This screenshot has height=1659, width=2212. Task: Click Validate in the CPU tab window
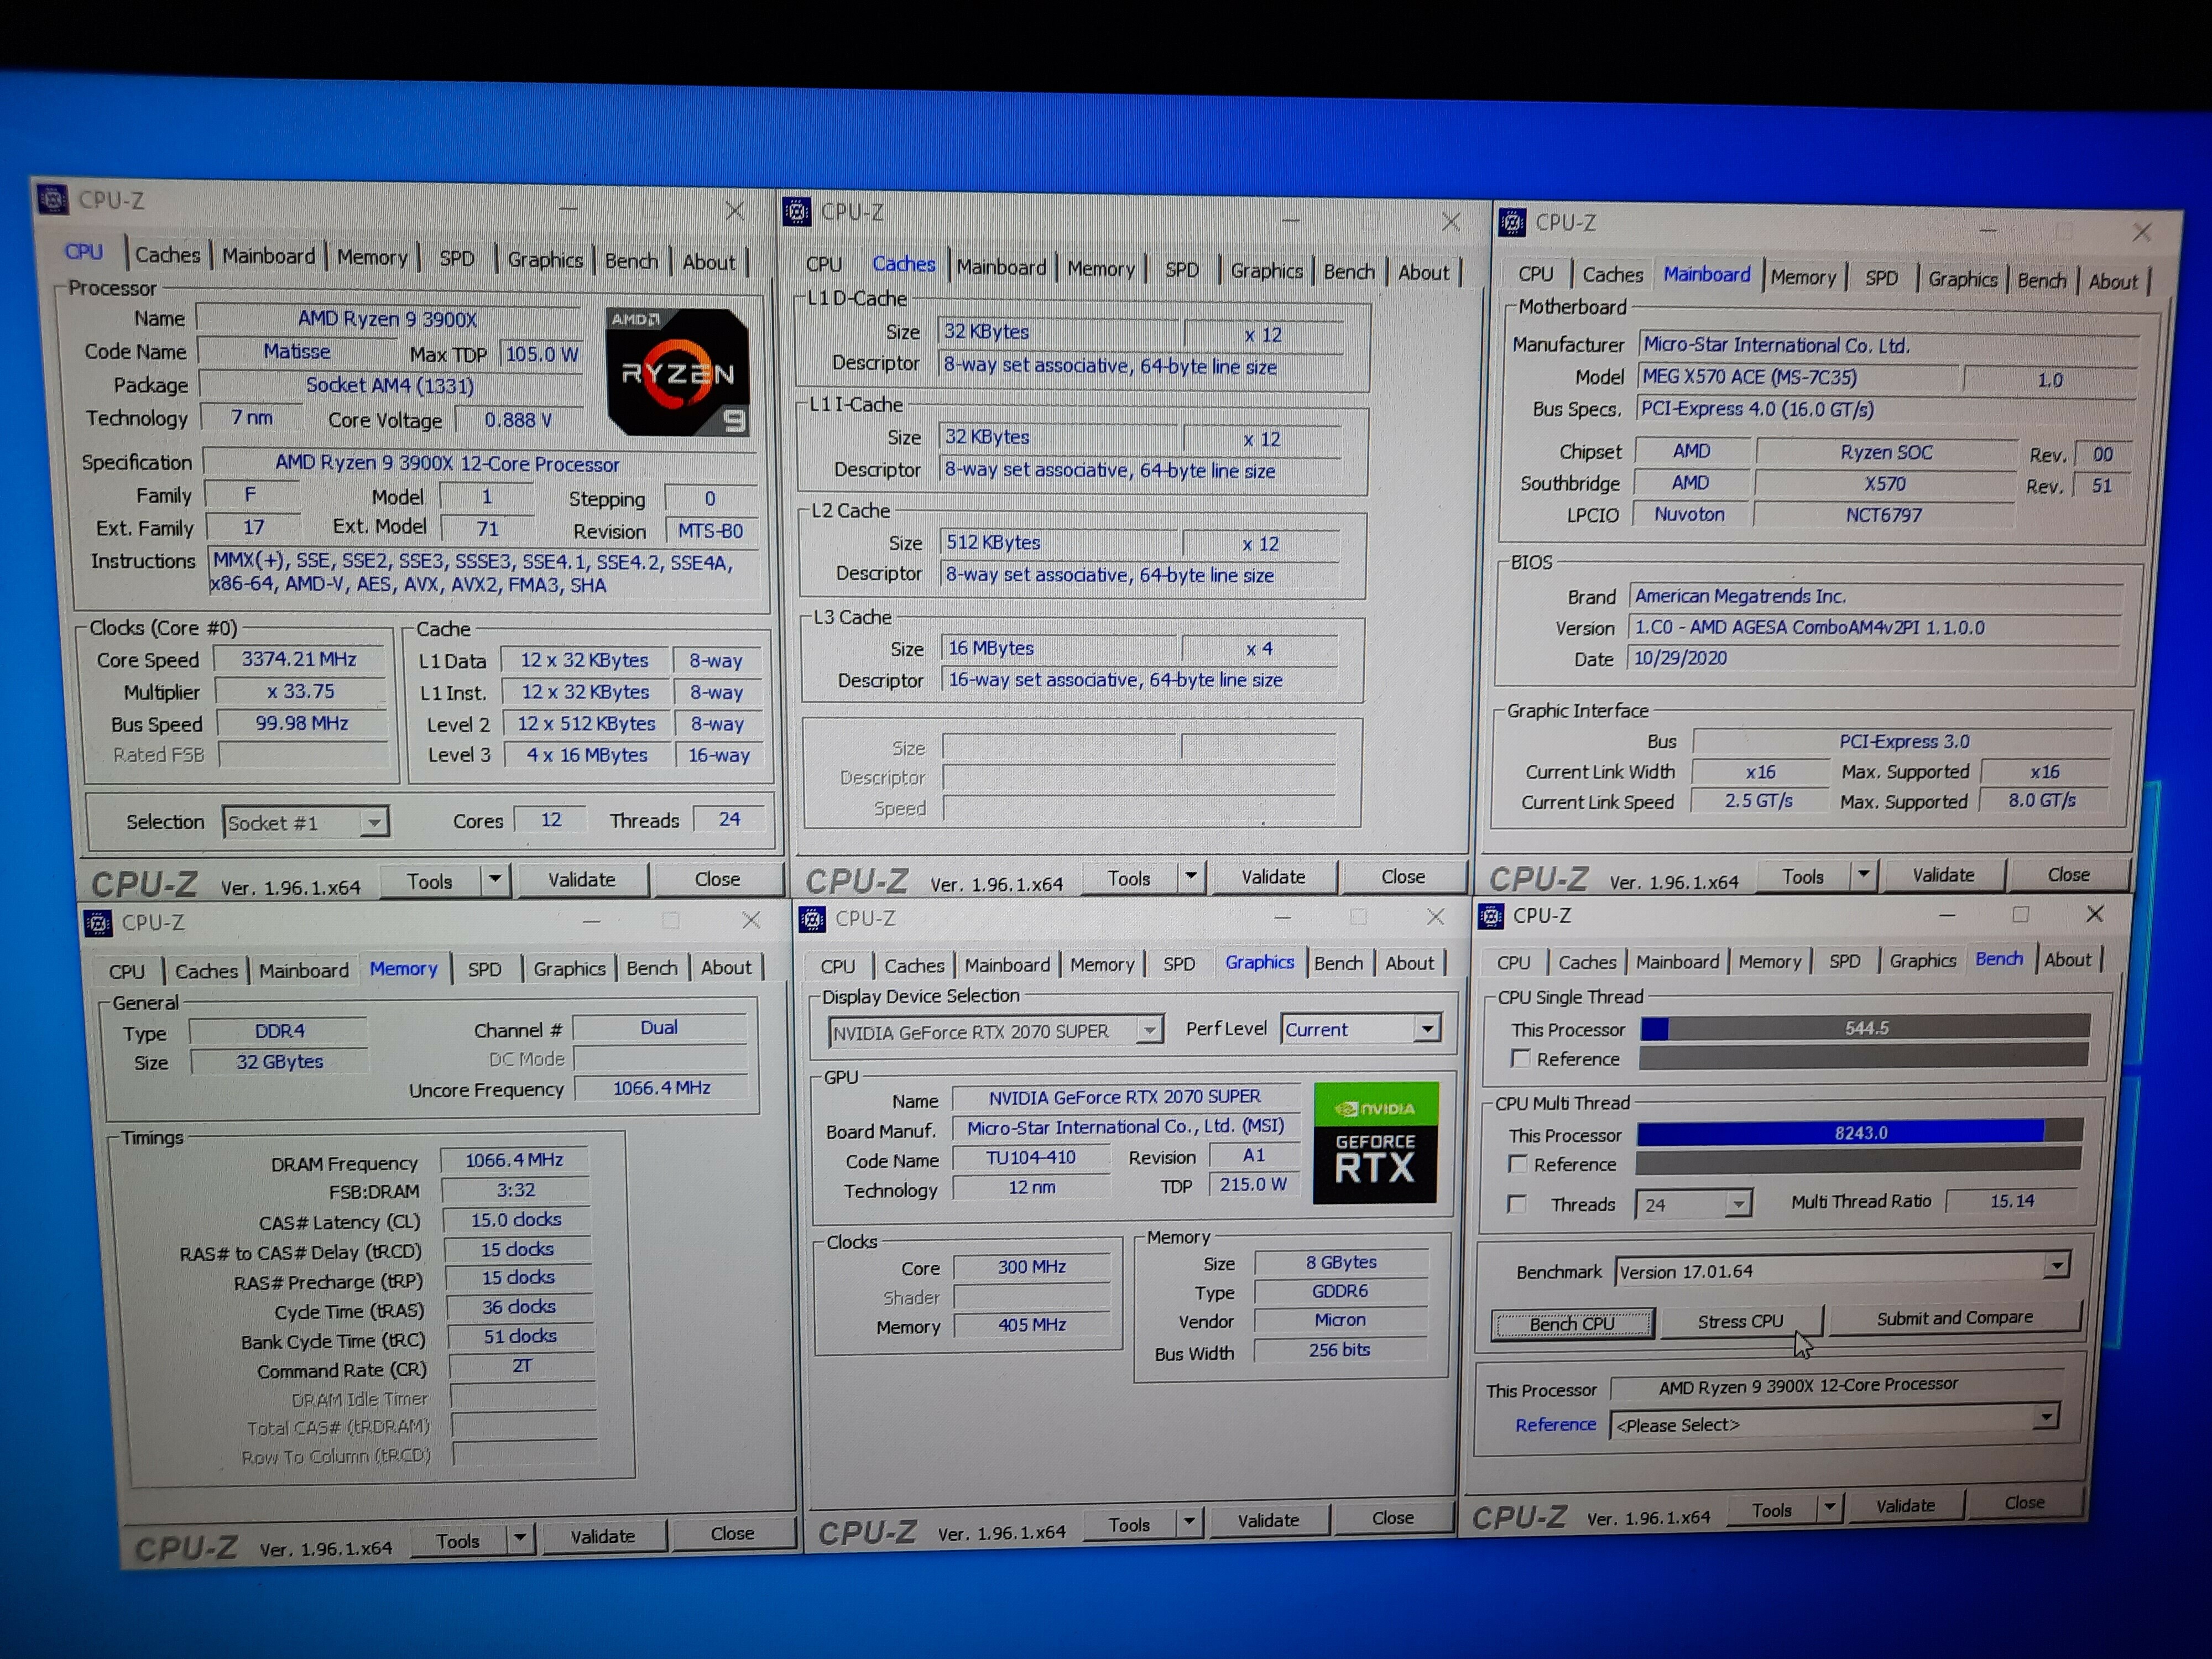click(x=582, y=880)
